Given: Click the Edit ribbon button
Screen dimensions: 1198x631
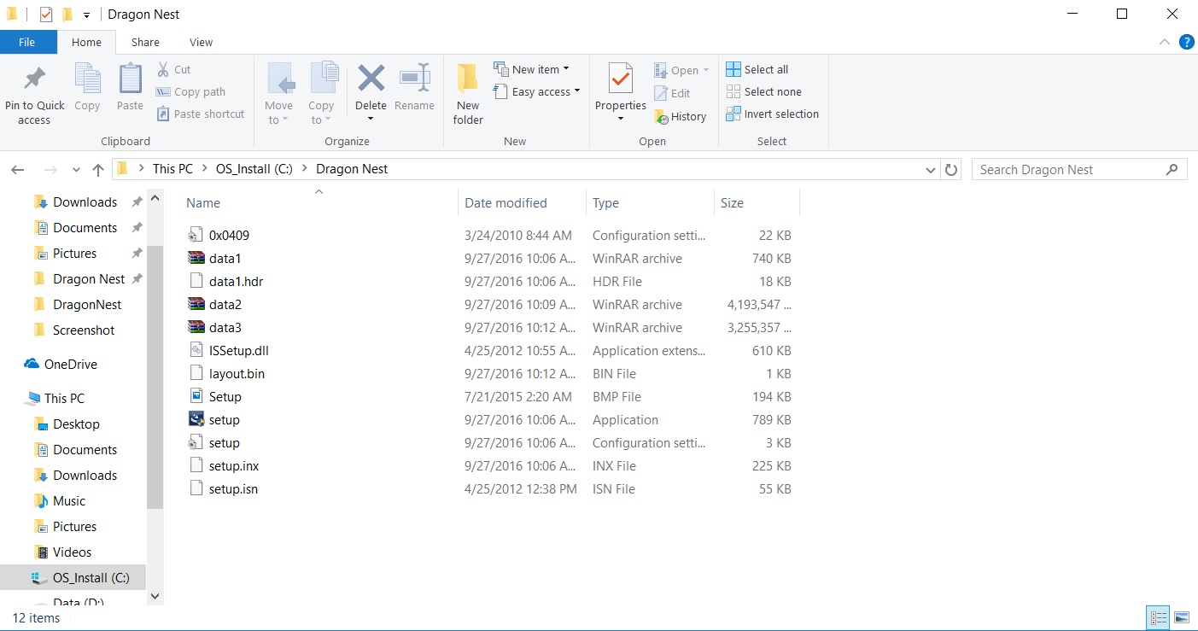Looking at the screenshot, I should pos(672,93).
